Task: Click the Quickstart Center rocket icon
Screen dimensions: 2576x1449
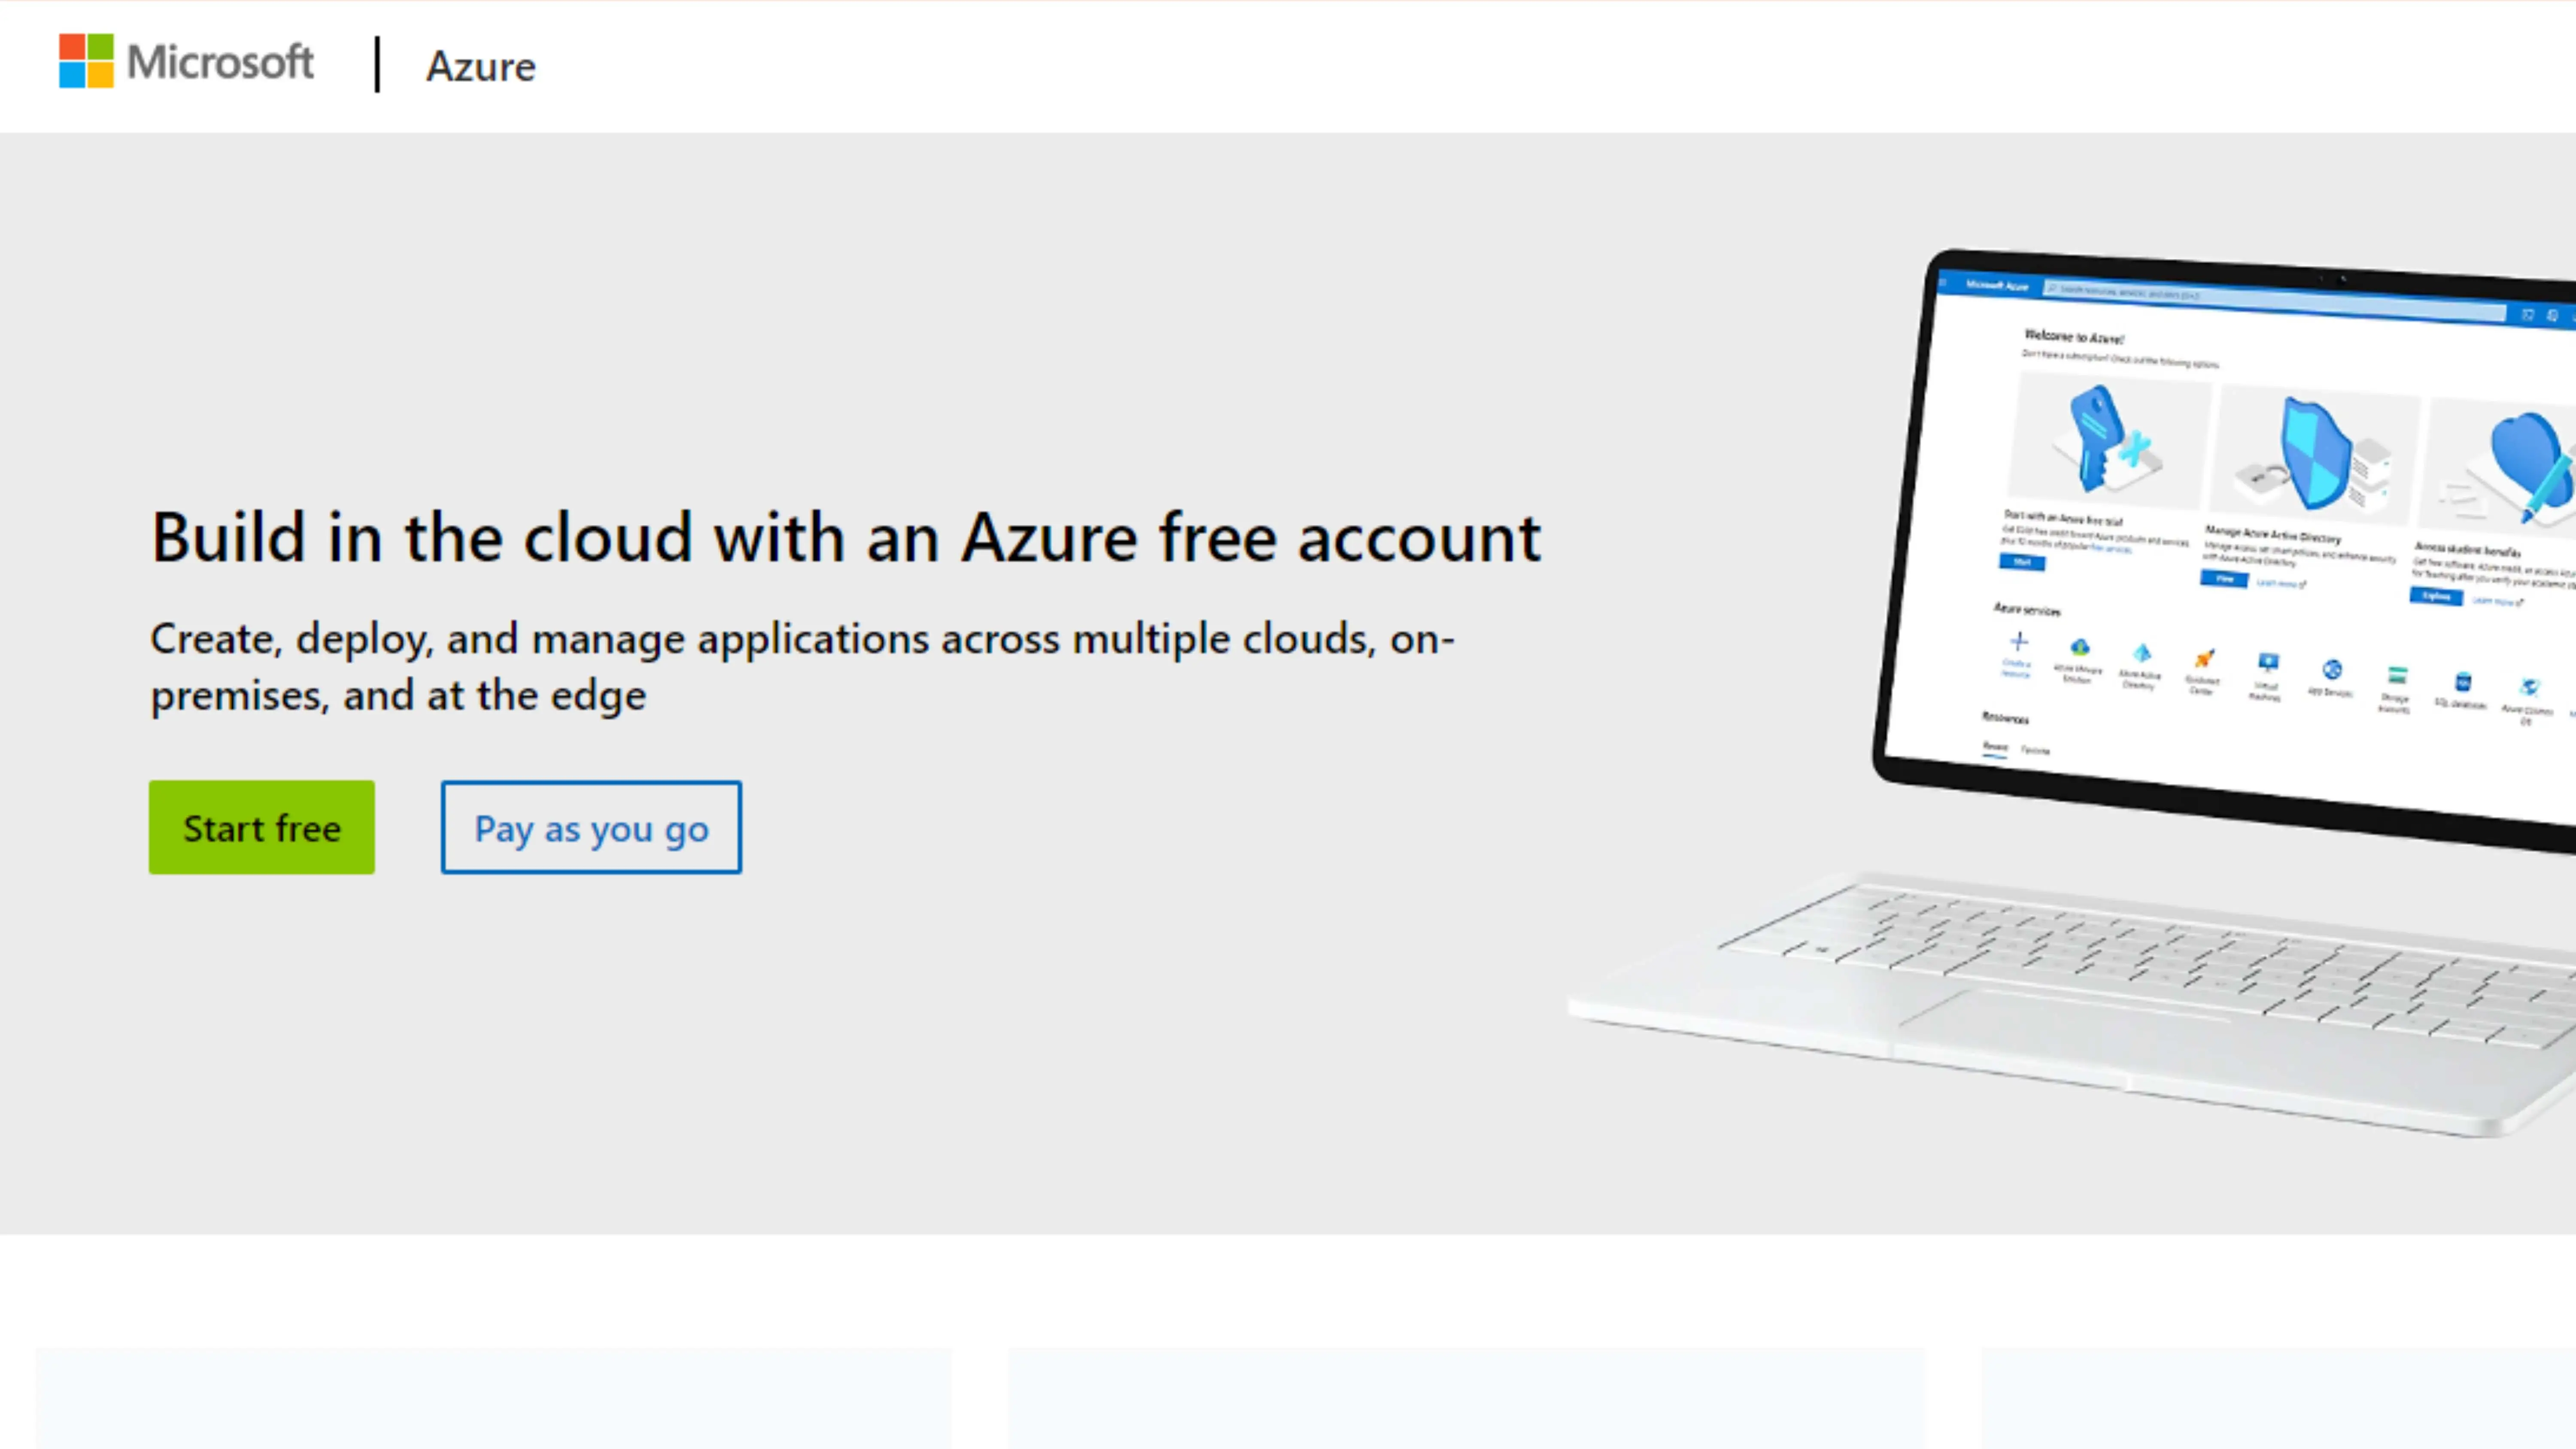Action: coord(2204,658)
